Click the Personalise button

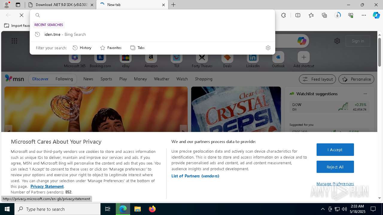tap(356, 79)
